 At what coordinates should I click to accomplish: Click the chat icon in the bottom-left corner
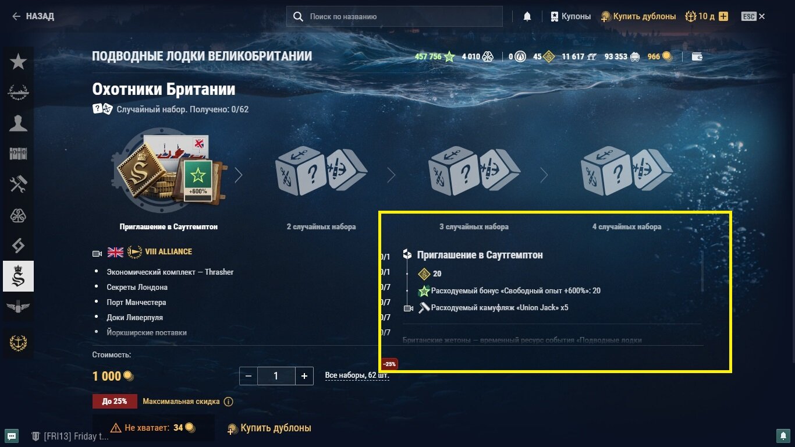[x=12, y=435]
